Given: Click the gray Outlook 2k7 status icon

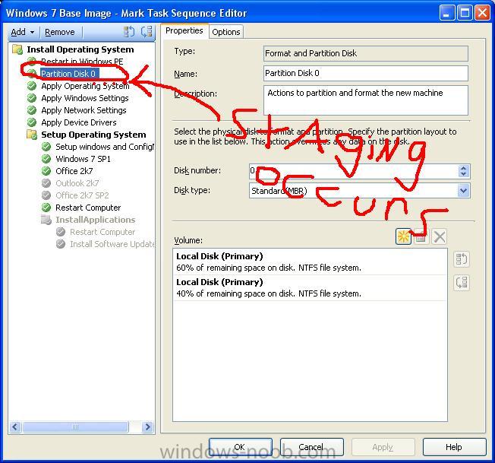Looking at the screenshot, I should coord(46,183).
